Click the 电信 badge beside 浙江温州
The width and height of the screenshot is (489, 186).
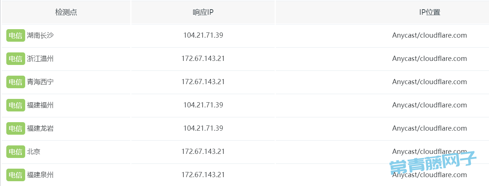pyautogui.click(x=16, y=59)
